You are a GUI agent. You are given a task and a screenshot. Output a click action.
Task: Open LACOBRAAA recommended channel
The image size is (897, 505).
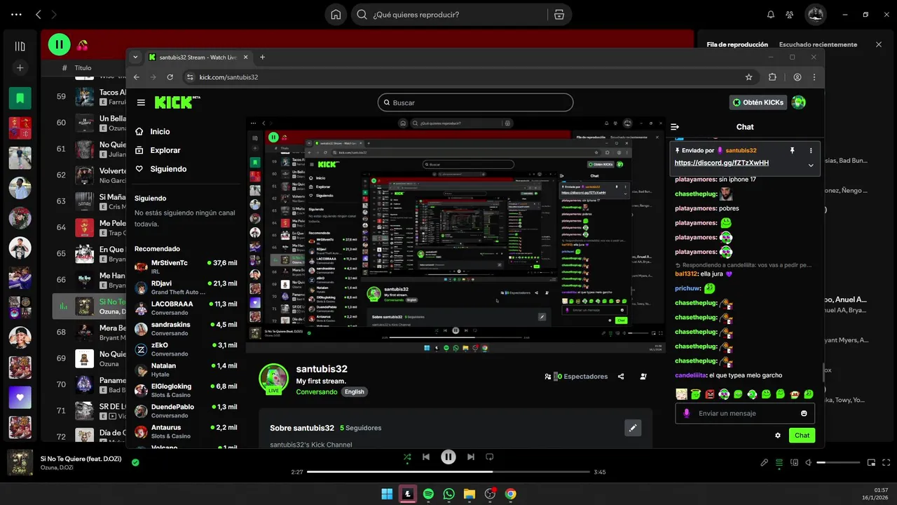tap(186, 308)
